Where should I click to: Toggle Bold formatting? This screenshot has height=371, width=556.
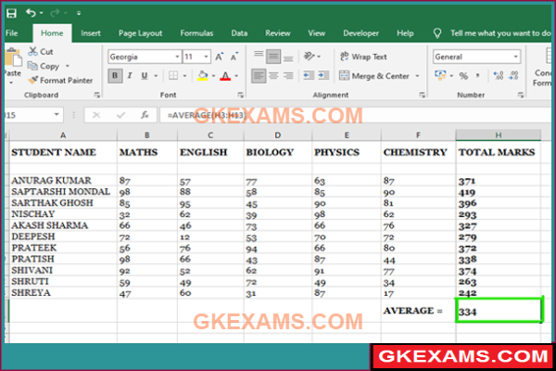115,76
